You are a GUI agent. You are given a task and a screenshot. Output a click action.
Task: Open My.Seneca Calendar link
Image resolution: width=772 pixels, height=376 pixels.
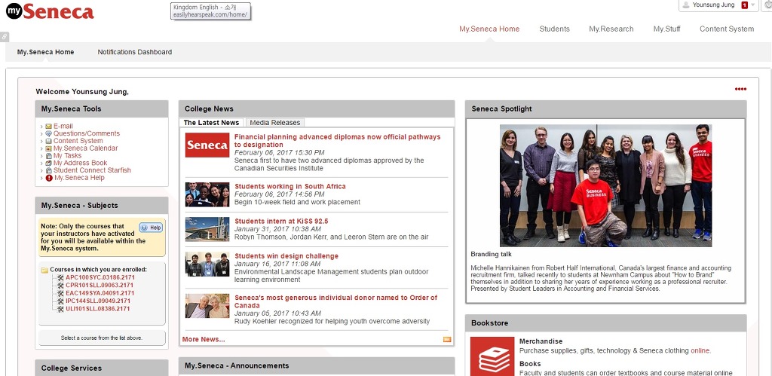click(x=86, y=148)
